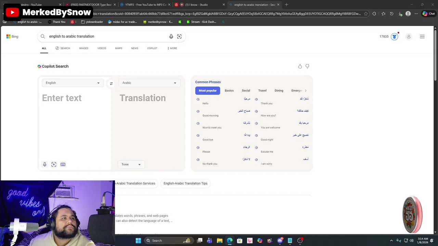Give thumbs up to Copilot Search
Image resolution: width=438 pixels, height=246 pixels.
tap(300, 66)
